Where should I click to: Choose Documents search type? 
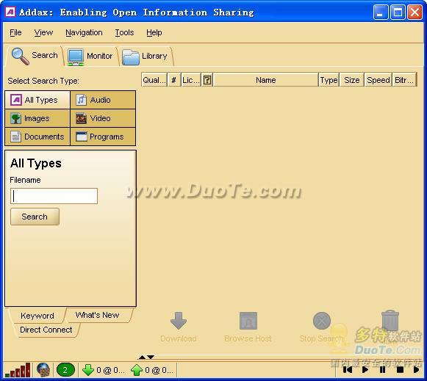[x=37, y=137]
